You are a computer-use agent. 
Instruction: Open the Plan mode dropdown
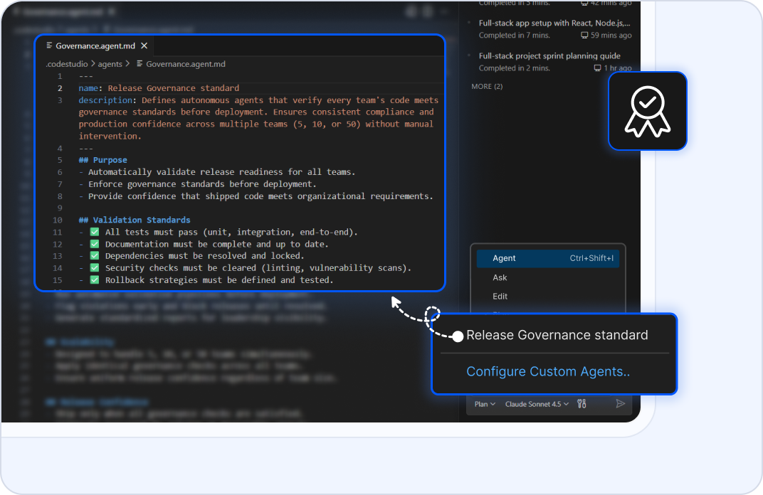(484, 403)
